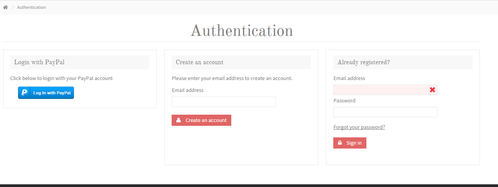This screenshot has width=498, height=187.
Task: Click the 'Password' field label
Action: point(344,100)
